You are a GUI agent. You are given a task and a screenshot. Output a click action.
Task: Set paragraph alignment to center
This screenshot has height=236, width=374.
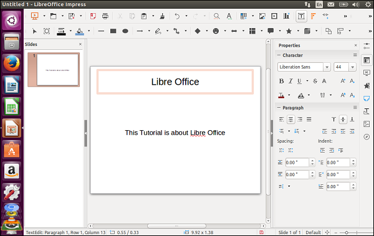(x=290, y=119)
